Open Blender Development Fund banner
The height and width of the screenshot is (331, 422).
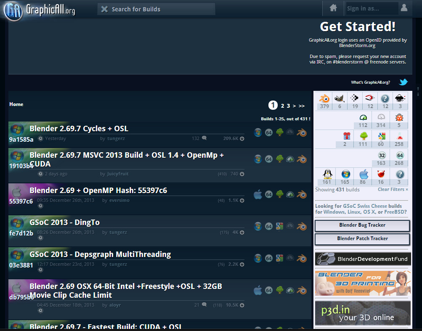pos(363,259)
